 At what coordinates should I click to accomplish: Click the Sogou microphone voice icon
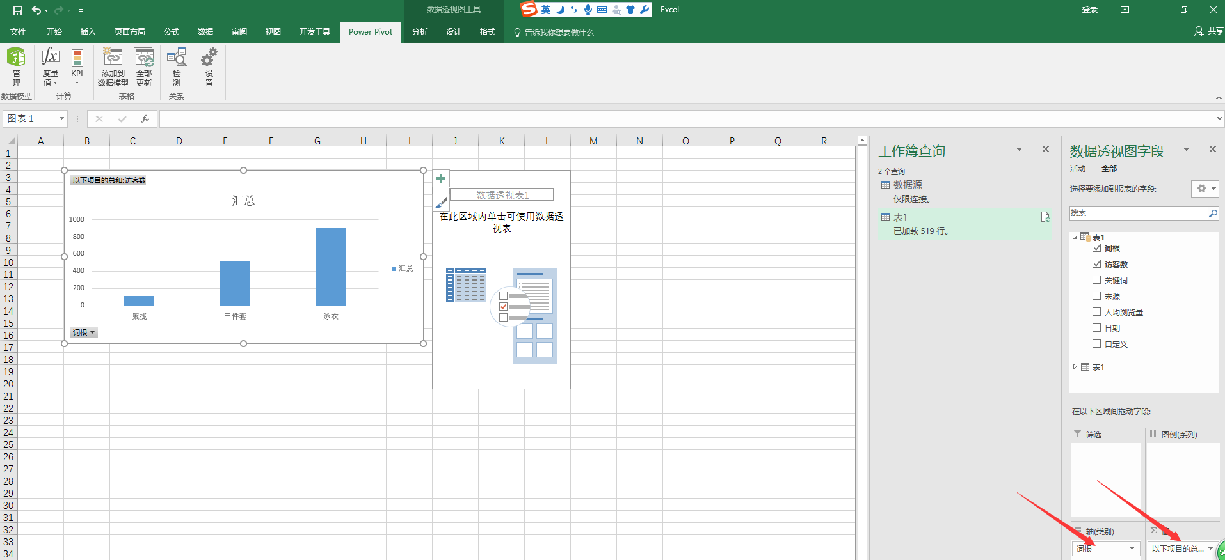pos(588,10)
